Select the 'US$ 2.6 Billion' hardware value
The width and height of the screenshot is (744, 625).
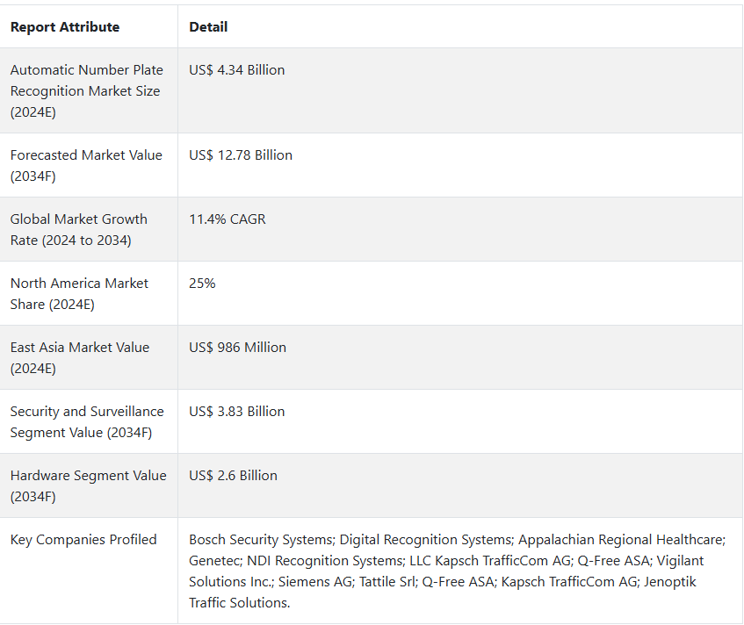coord(233,476)
